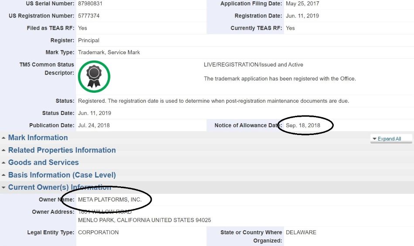Click the dropdown arrow in Expand All button
Image resolution: width=414 pixels, height=246 pixels.
[374, 139]
